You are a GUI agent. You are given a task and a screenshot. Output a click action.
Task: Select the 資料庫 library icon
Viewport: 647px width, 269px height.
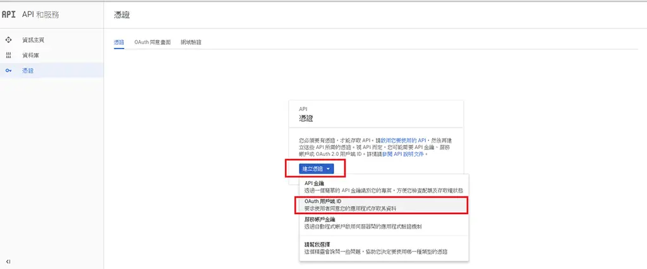pos(8,56)
